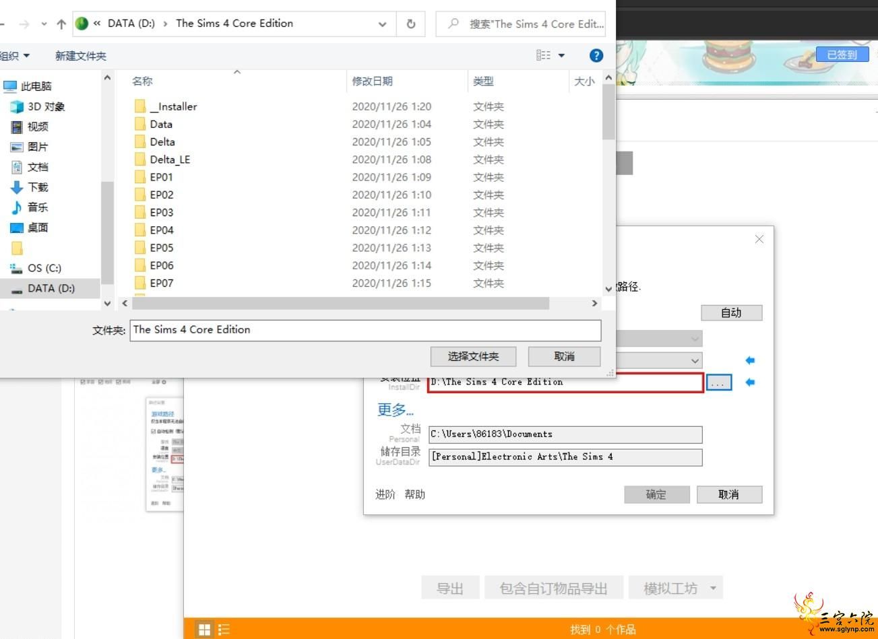Screen dimensions: 878x639
Task: Click the 导出 button
Action: [450, 588]
